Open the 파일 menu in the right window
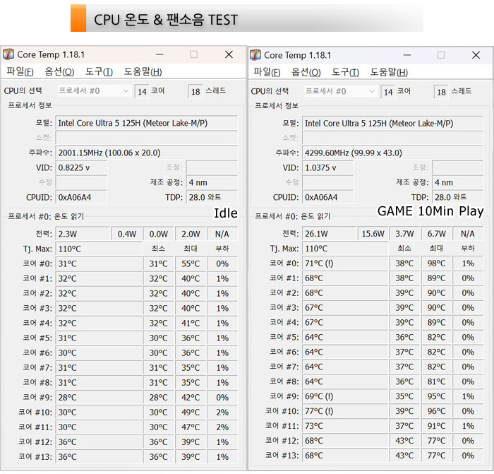Image resolution: width=494 pixels, height=474 pixels. 267,71
